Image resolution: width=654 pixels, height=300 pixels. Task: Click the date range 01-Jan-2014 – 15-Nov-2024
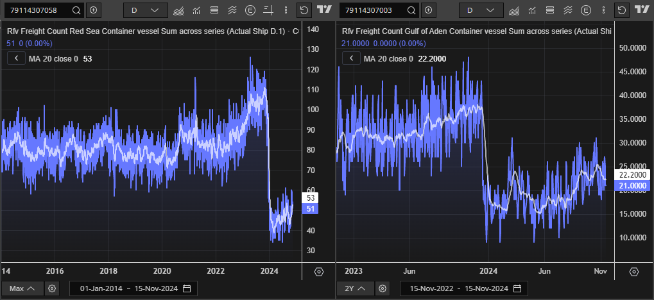(x=133, y=288)
